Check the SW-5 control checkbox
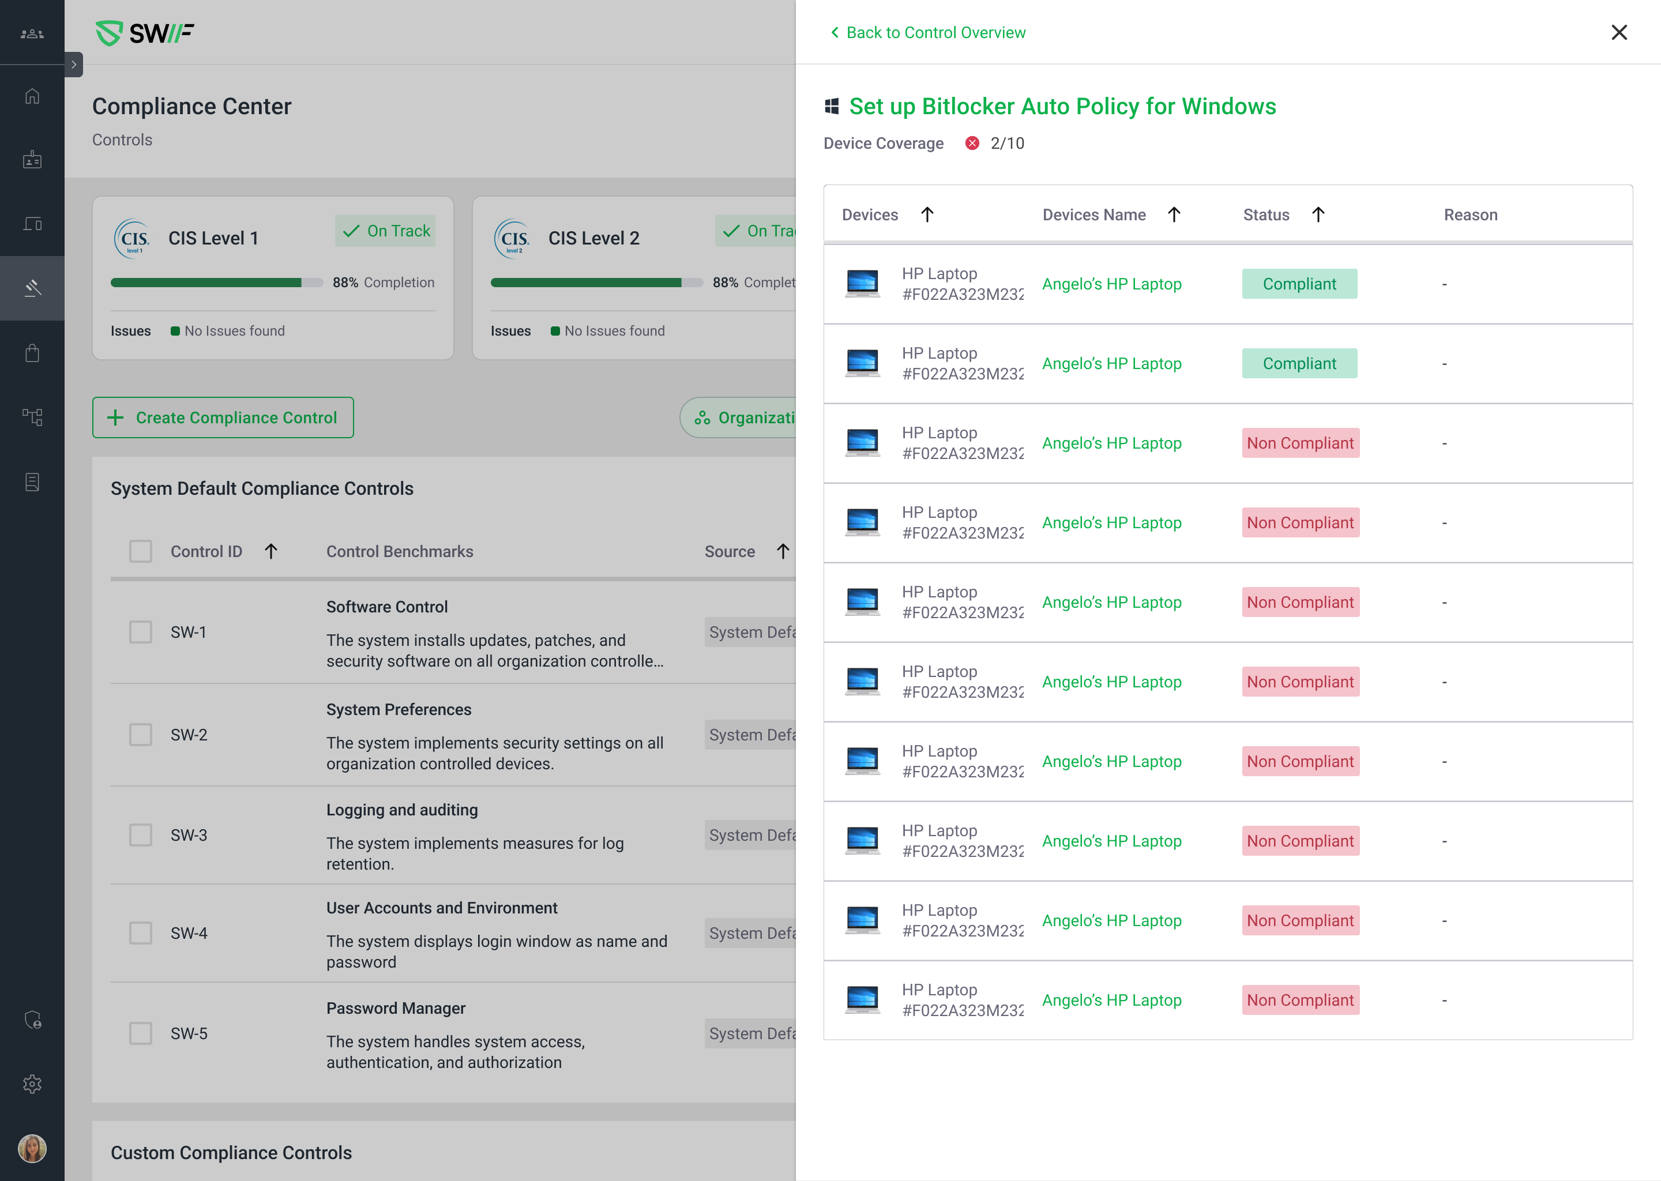 coord(140,1033)
